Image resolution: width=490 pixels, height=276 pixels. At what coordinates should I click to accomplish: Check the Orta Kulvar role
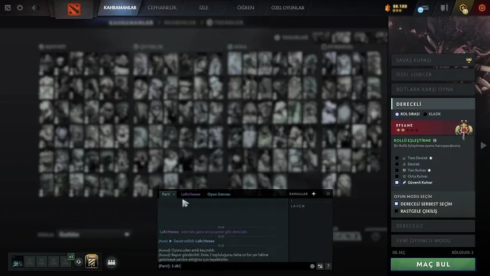coord(396,176)
